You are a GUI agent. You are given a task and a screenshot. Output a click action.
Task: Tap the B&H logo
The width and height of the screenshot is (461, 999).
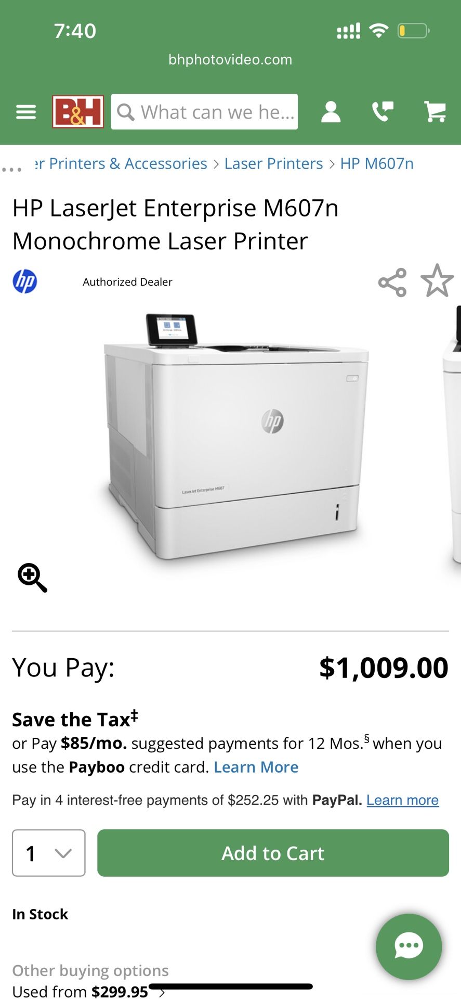click(x=78, y=111)
